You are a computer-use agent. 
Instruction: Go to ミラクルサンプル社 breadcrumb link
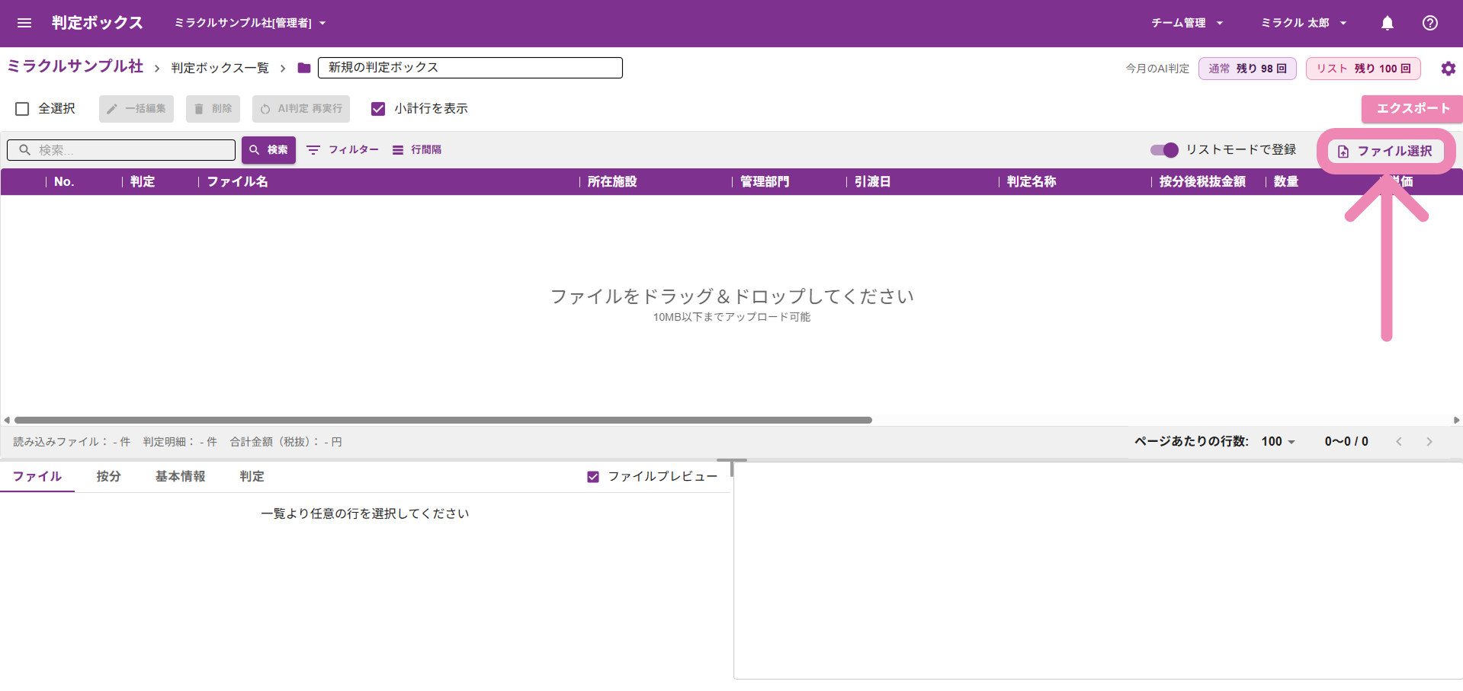[75, 66]
